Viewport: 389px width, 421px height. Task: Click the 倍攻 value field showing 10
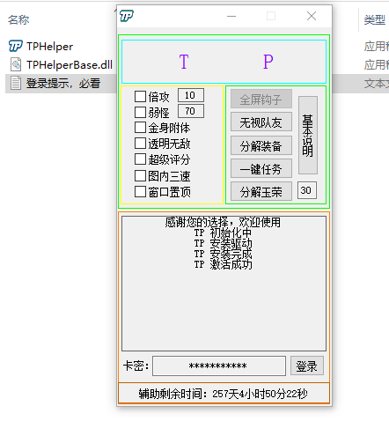coord(191,95)
